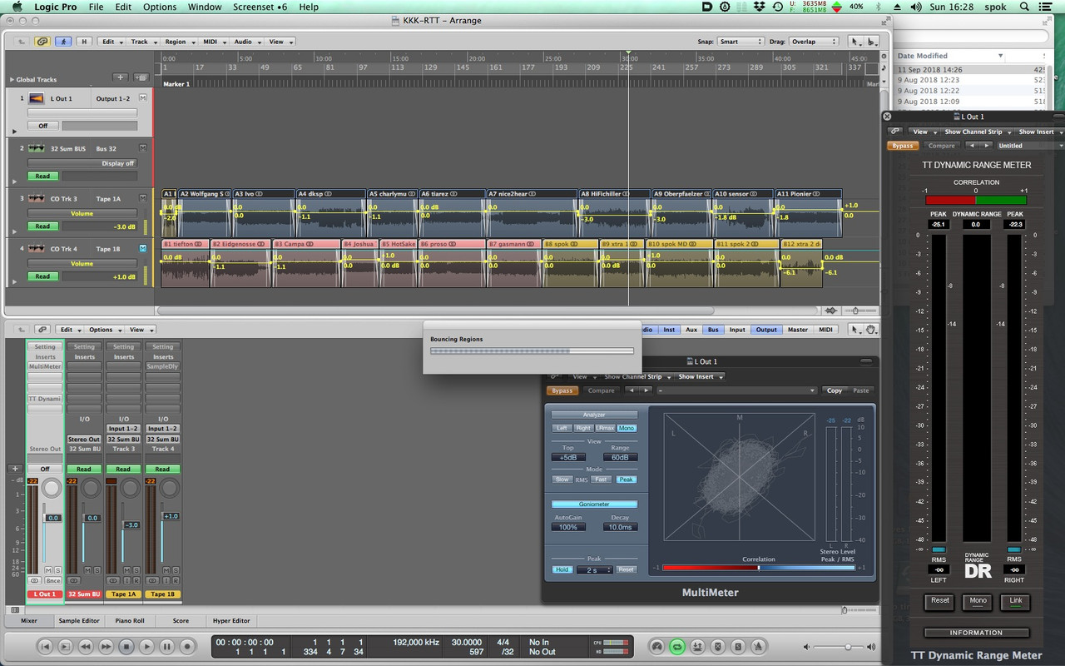This screenshot has height=666, width=1065.
Task: Toggle the green Cycle mode button
Action: (677, 646)
